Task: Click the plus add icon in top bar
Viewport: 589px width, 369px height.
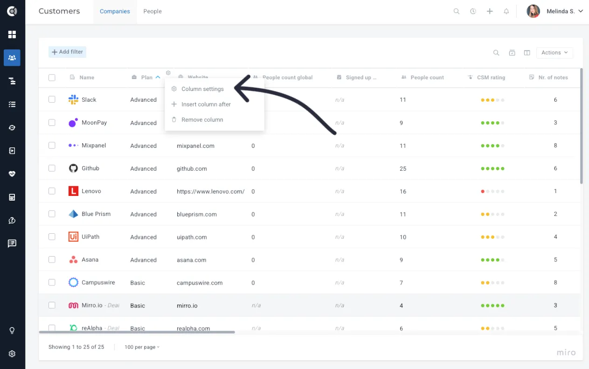Action: pyautogui.click(x=490, y=11)
